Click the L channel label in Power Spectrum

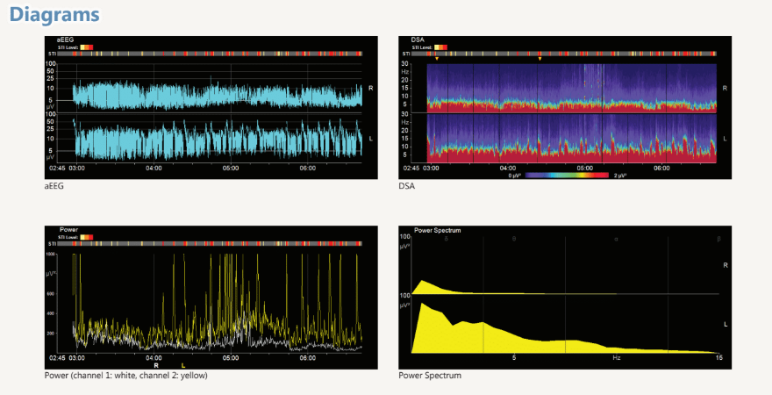725,324
